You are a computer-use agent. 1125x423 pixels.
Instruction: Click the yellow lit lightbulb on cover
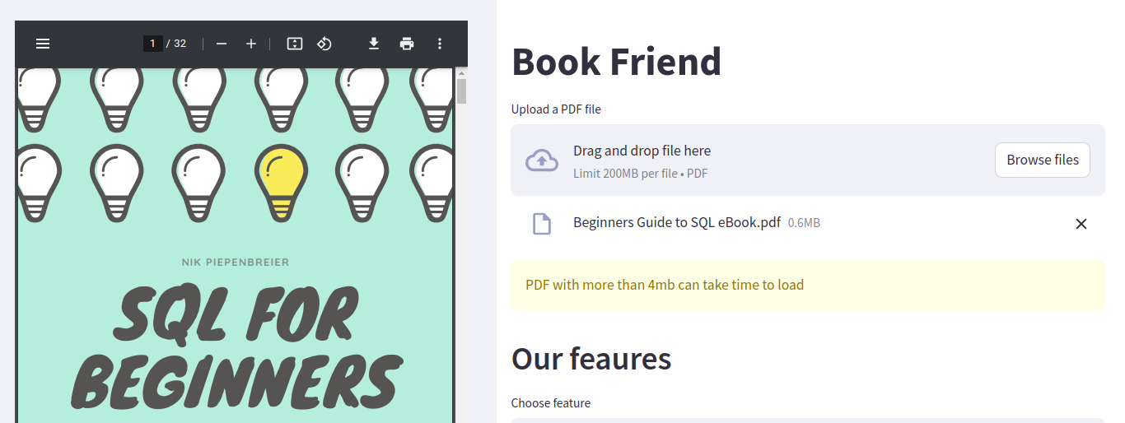click(282, 183)
